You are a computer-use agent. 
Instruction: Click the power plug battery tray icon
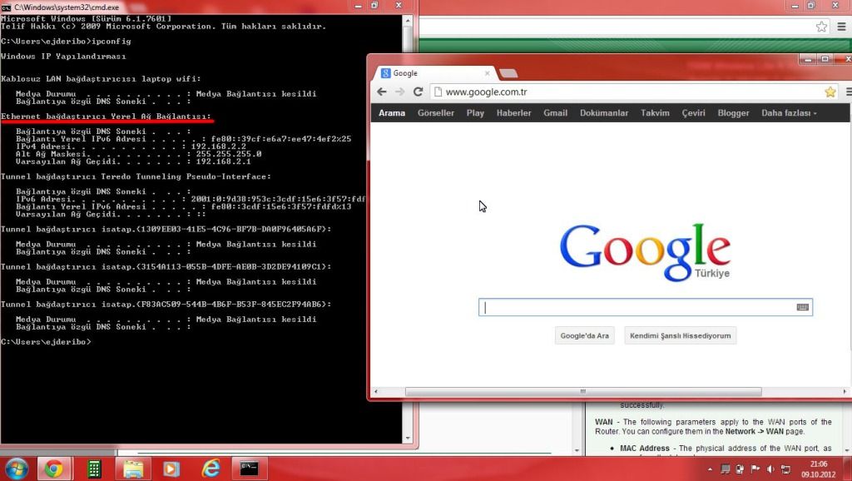(x=740, y=469)
